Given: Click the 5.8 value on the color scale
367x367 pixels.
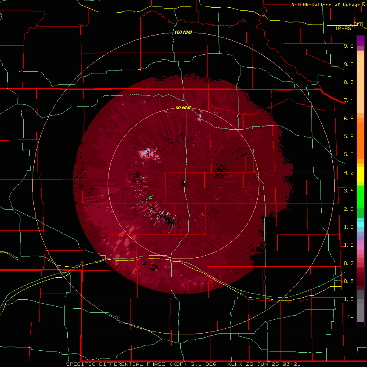Looking at the screenshot, I should pyautogui.click(x=349, y=137).
